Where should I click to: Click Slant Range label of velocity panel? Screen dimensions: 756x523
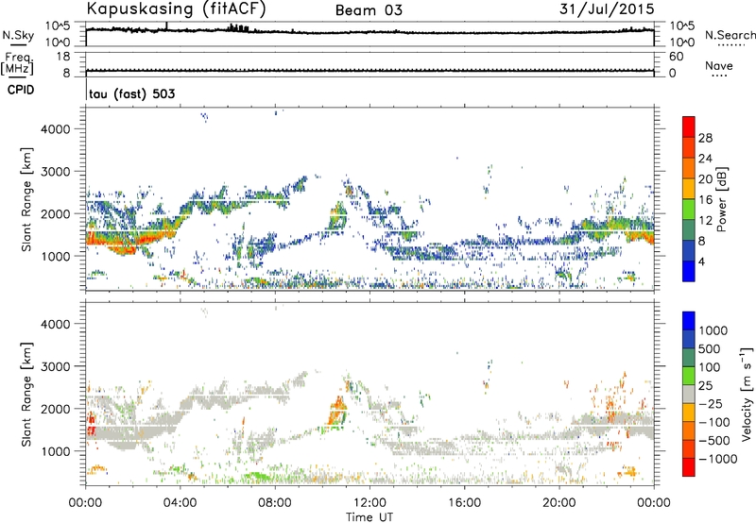pyautogui.click(x=26, y=395)
